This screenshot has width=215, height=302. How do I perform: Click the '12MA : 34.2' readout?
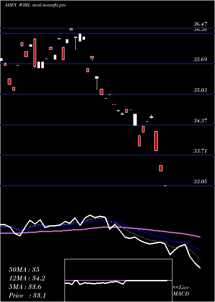pos(28,278)
